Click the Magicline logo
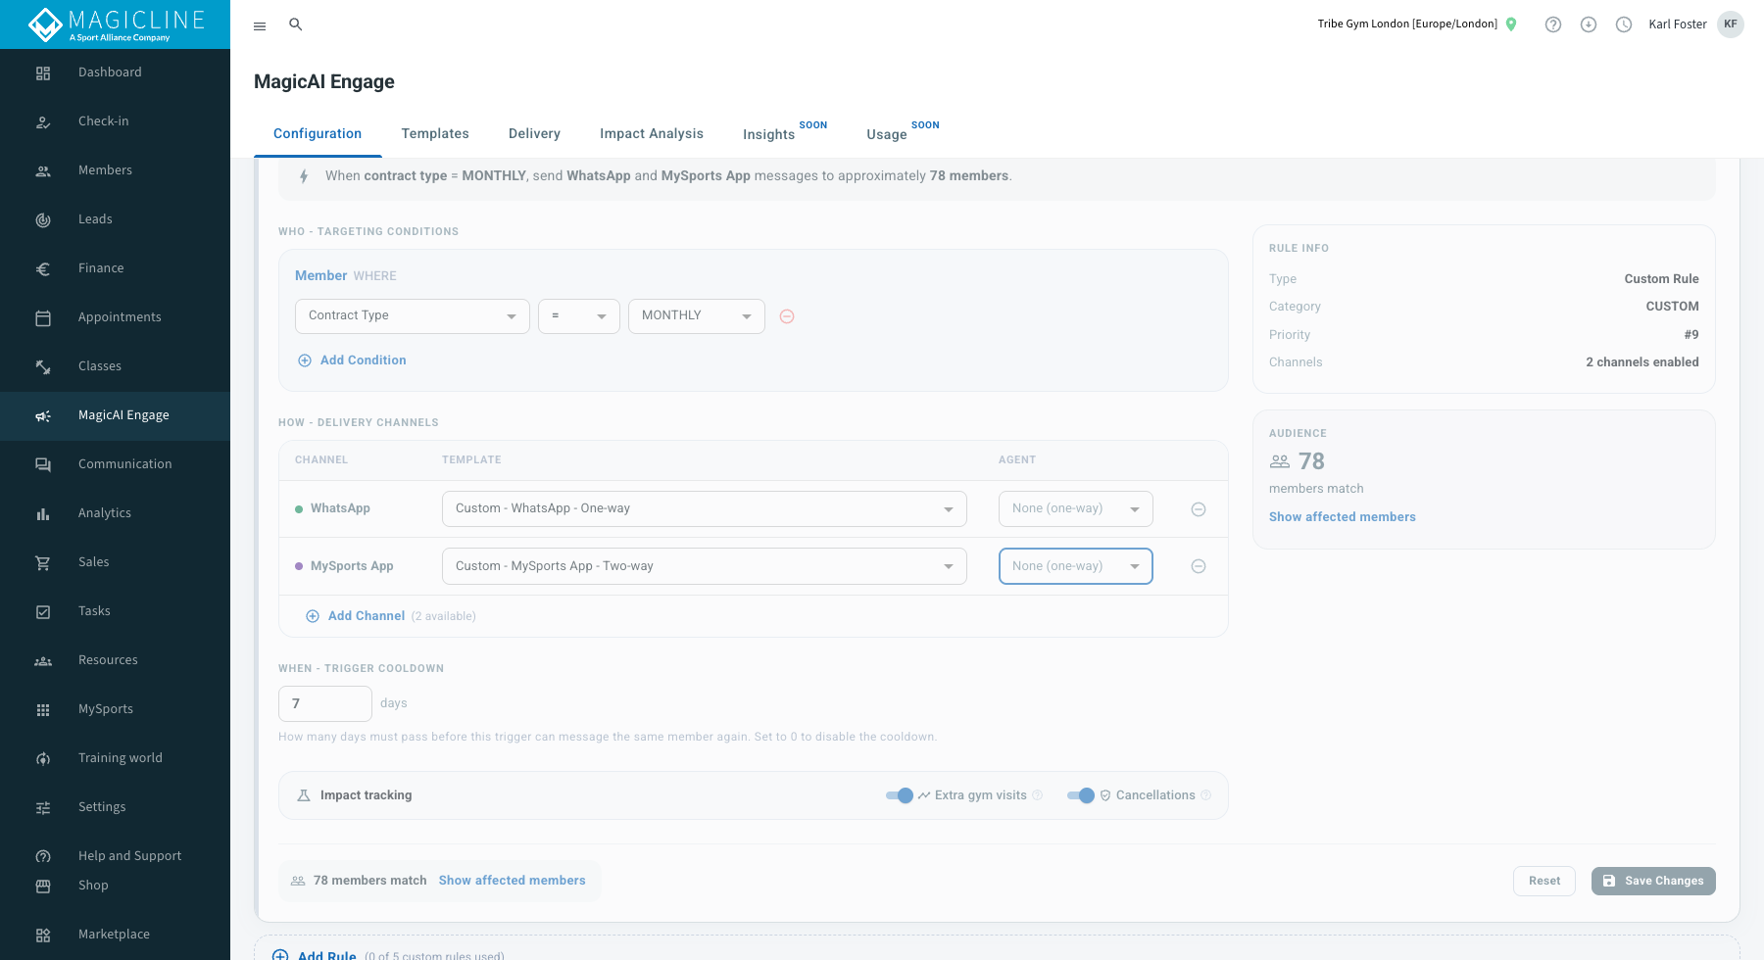 116,24
